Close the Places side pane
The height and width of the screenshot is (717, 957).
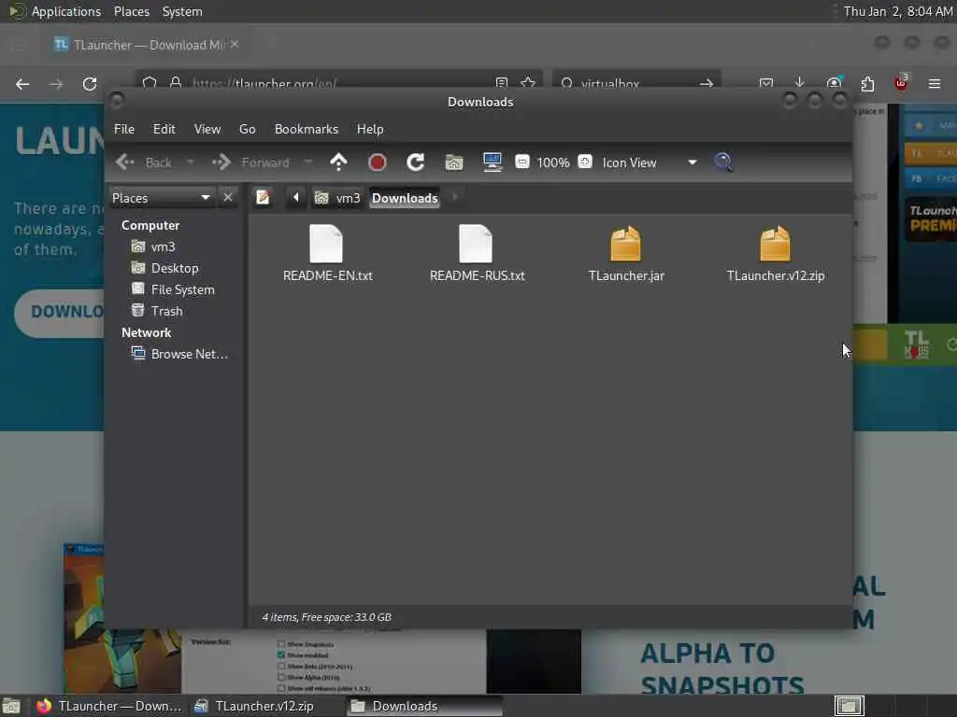point(228,198)
